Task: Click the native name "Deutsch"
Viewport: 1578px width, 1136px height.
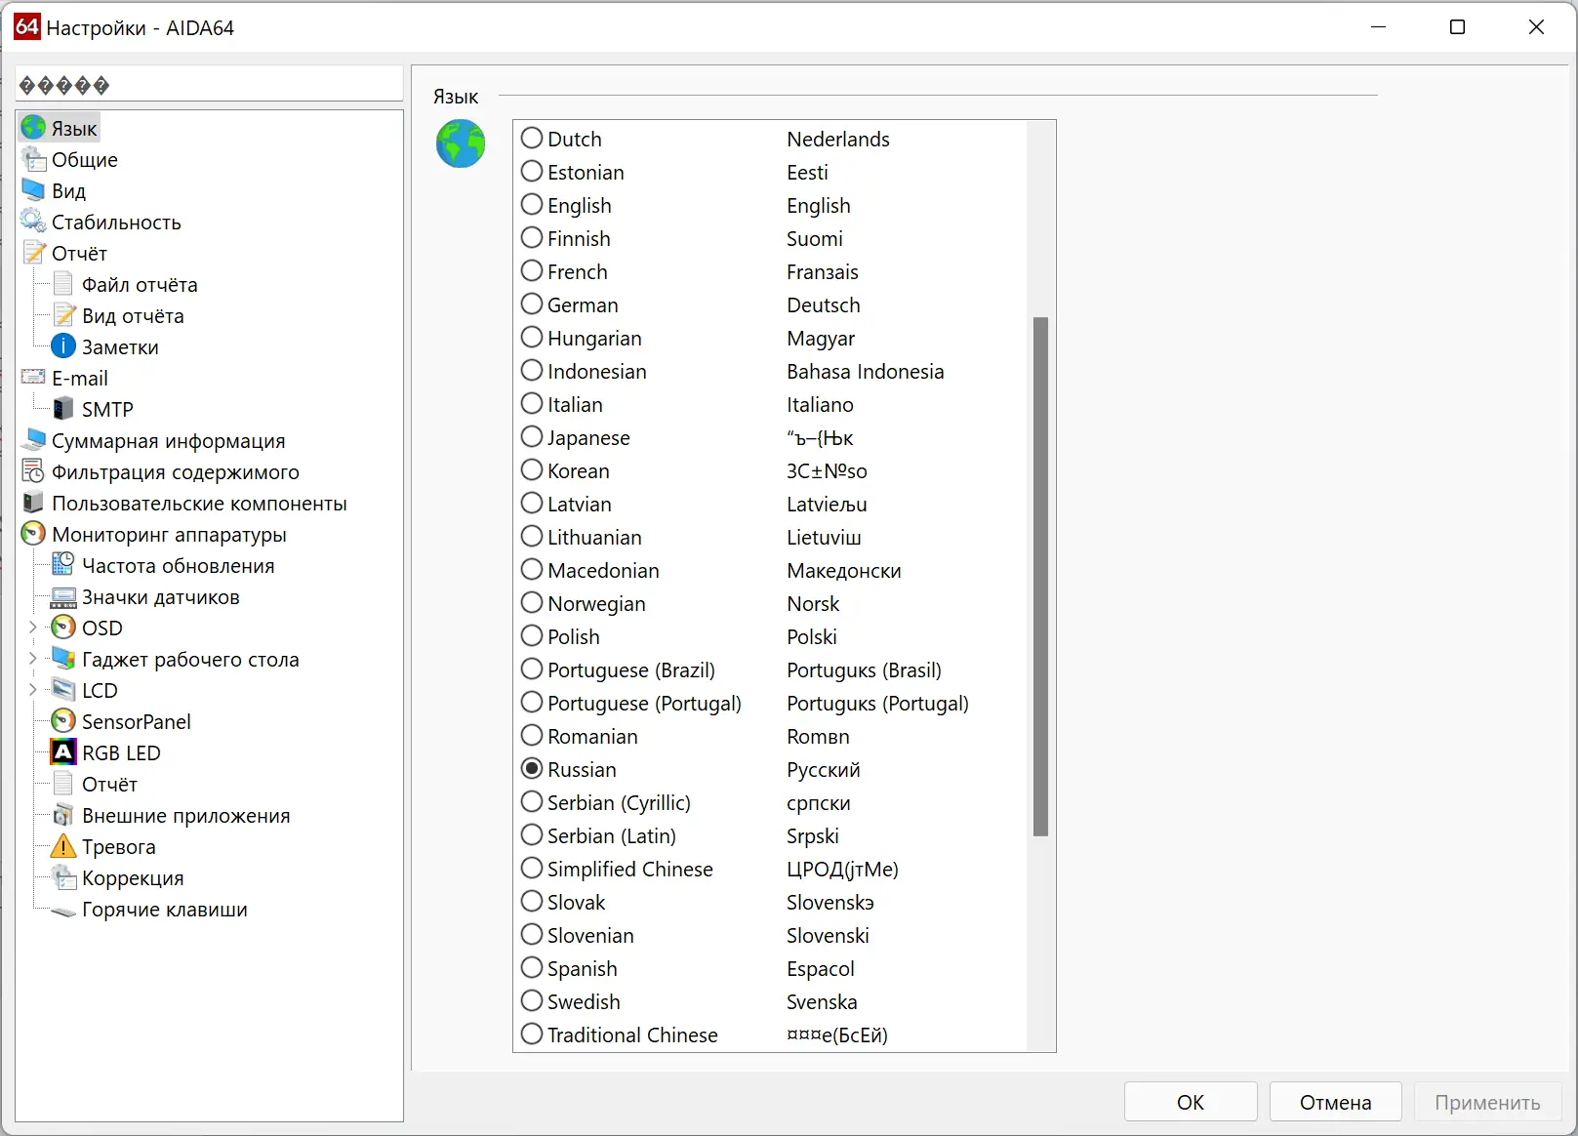Action: coord(824,305)
